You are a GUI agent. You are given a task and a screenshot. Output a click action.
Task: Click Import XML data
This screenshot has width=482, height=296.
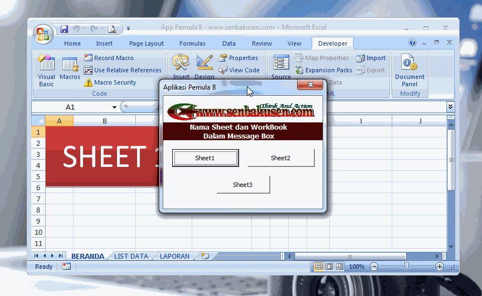pos(371,58)
